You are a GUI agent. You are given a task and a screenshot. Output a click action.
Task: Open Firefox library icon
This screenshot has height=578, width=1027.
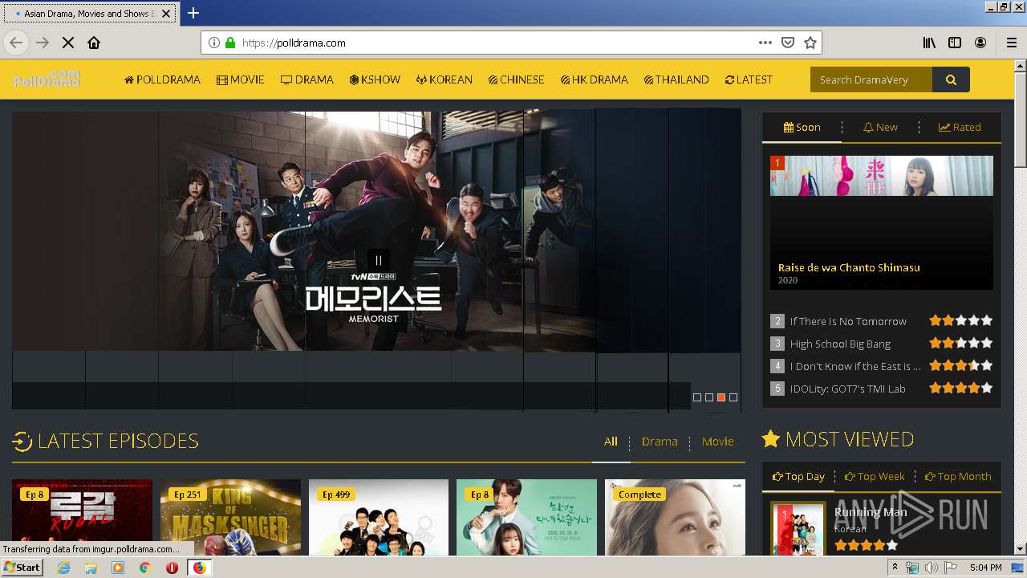[929, 43]
